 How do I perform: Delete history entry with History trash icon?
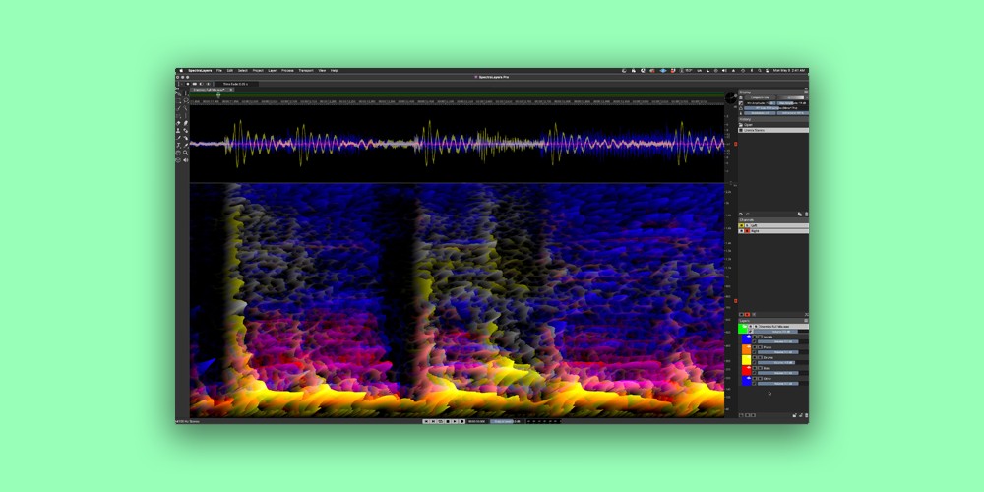pyautogui.click(x=807, y=214)
